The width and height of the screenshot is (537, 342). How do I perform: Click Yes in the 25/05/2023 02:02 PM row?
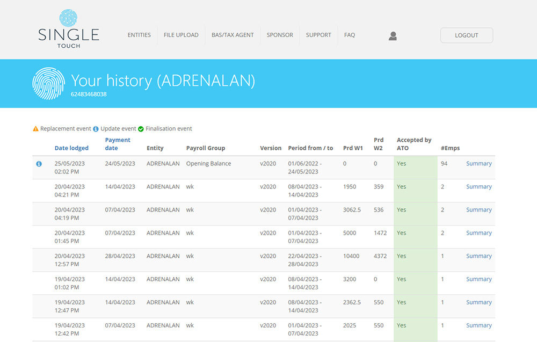click(x=401, y=164)
